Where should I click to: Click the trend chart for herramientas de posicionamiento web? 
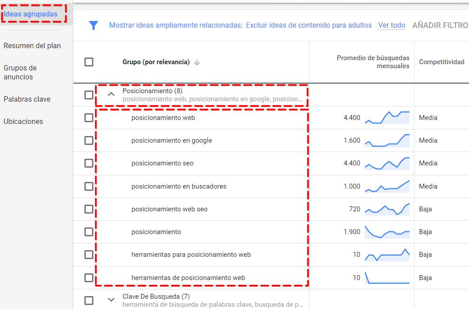387,278
